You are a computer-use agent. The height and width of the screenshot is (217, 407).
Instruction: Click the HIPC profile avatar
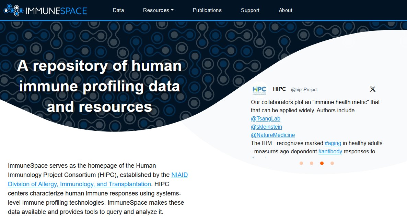259,89
